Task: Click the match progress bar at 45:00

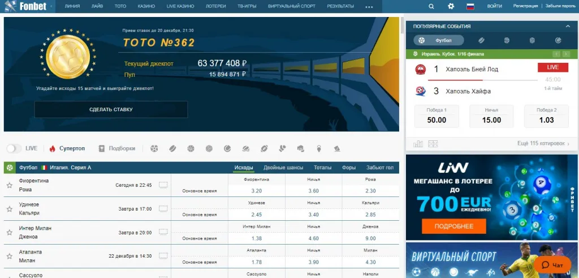Action: 483,80
